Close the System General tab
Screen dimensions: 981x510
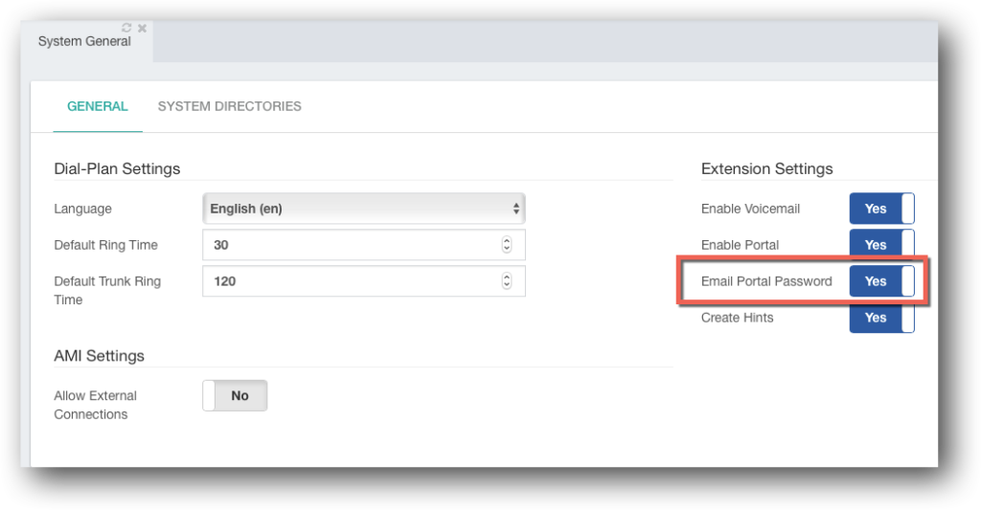tap(142, 28)
